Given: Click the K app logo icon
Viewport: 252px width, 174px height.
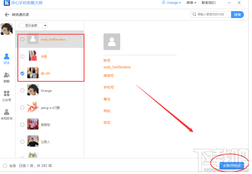Looking at the screenshot, I should click(7, 3).
